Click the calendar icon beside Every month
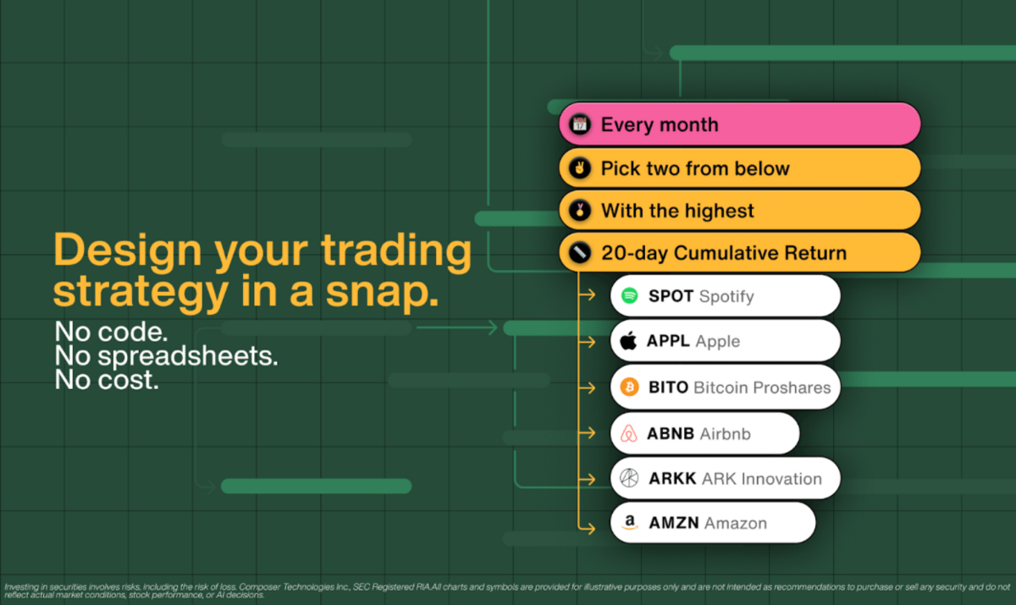The image size is (1016, 605). [580, 124]
